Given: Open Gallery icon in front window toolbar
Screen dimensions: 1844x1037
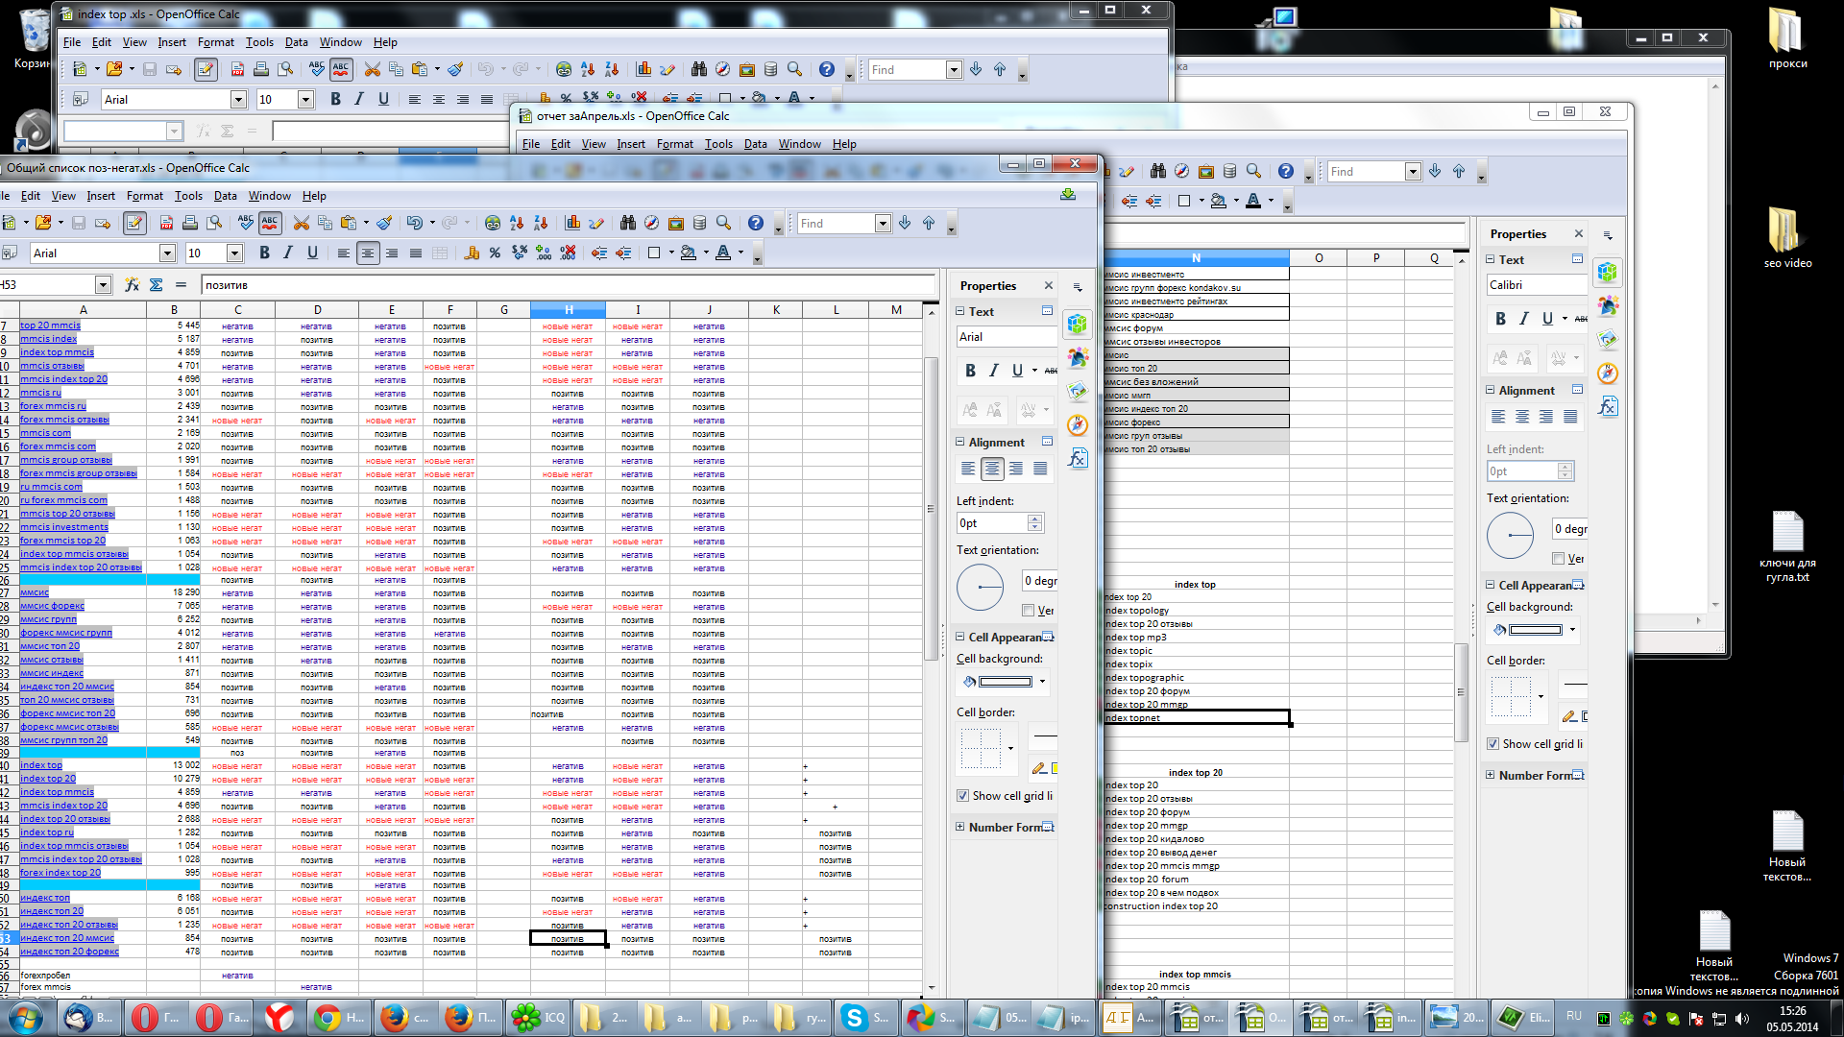Looking at the screenshot, I should click(x=676, y=223).
